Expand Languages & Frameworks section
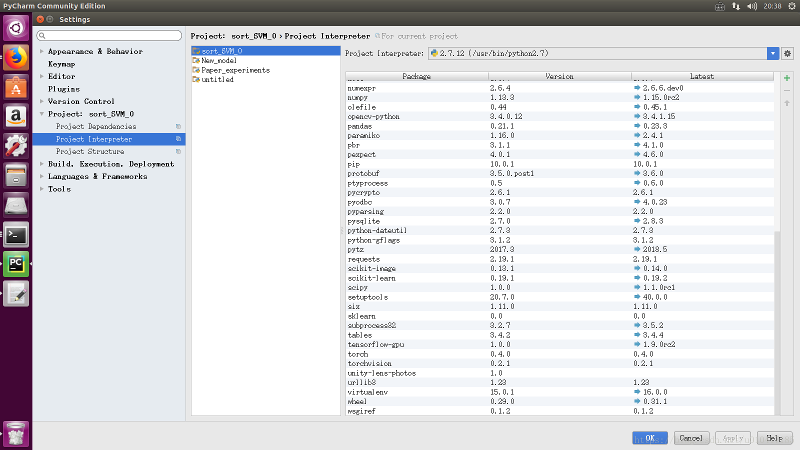The height and width of the screenshot is (450, 800). tap(41, 176)
